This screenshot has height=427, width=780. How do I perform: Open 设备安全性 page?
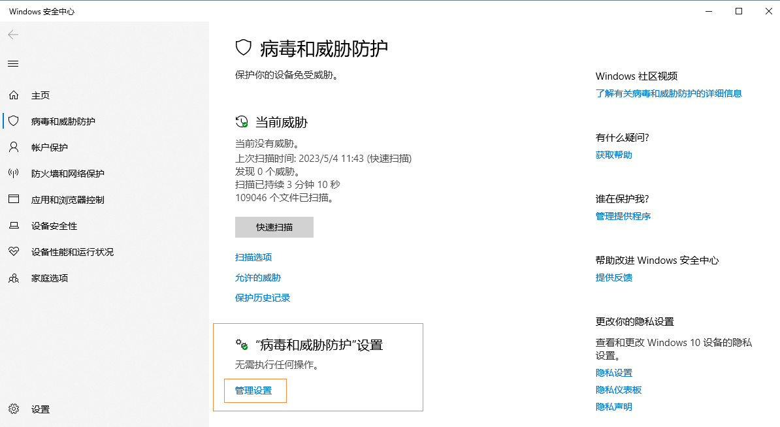[x=54, y=226]
